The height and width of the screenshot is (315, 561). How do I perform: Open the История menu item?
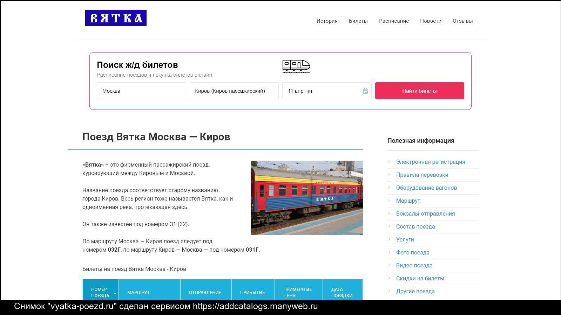tap(327, 21)
